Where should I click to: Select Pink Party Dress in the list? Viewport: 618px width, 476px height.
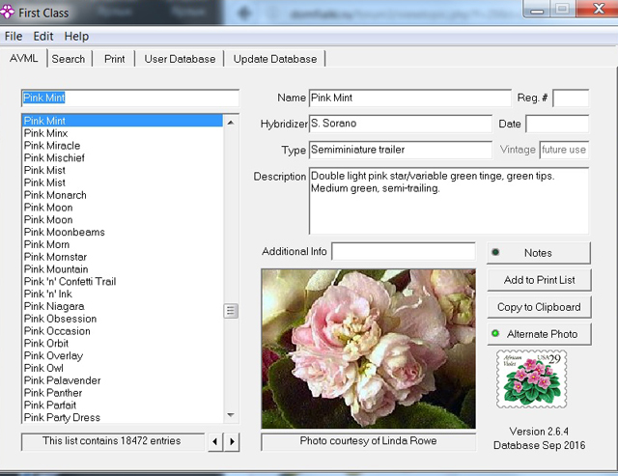point(123,417)
